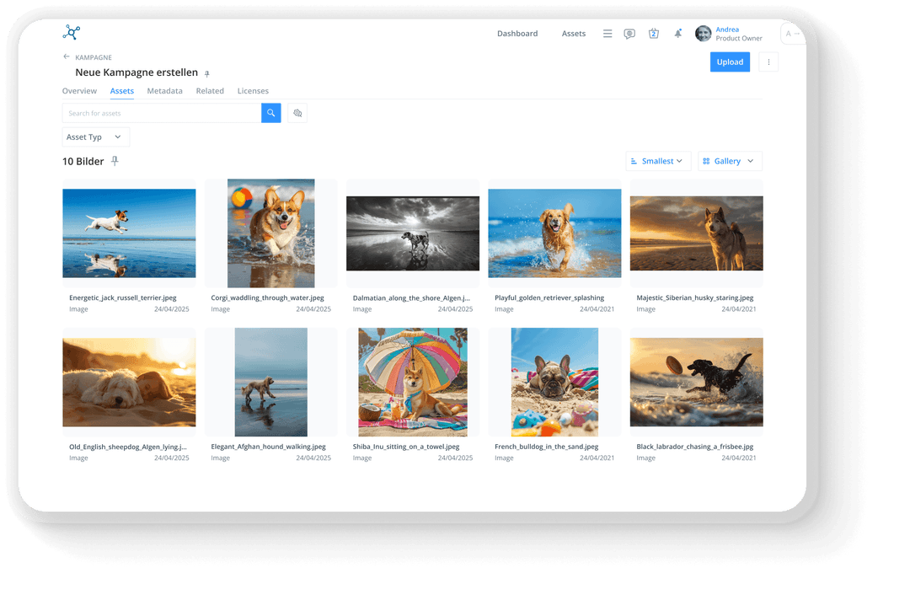Open the Gallery view dropdown
The height and width of the screenshot is (605, 910).
click(730, 162)
